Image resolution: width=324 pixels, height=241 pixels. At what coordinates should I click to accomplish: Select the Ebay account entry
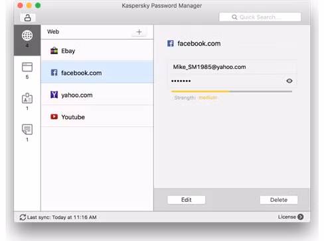[x=97, y=50]
